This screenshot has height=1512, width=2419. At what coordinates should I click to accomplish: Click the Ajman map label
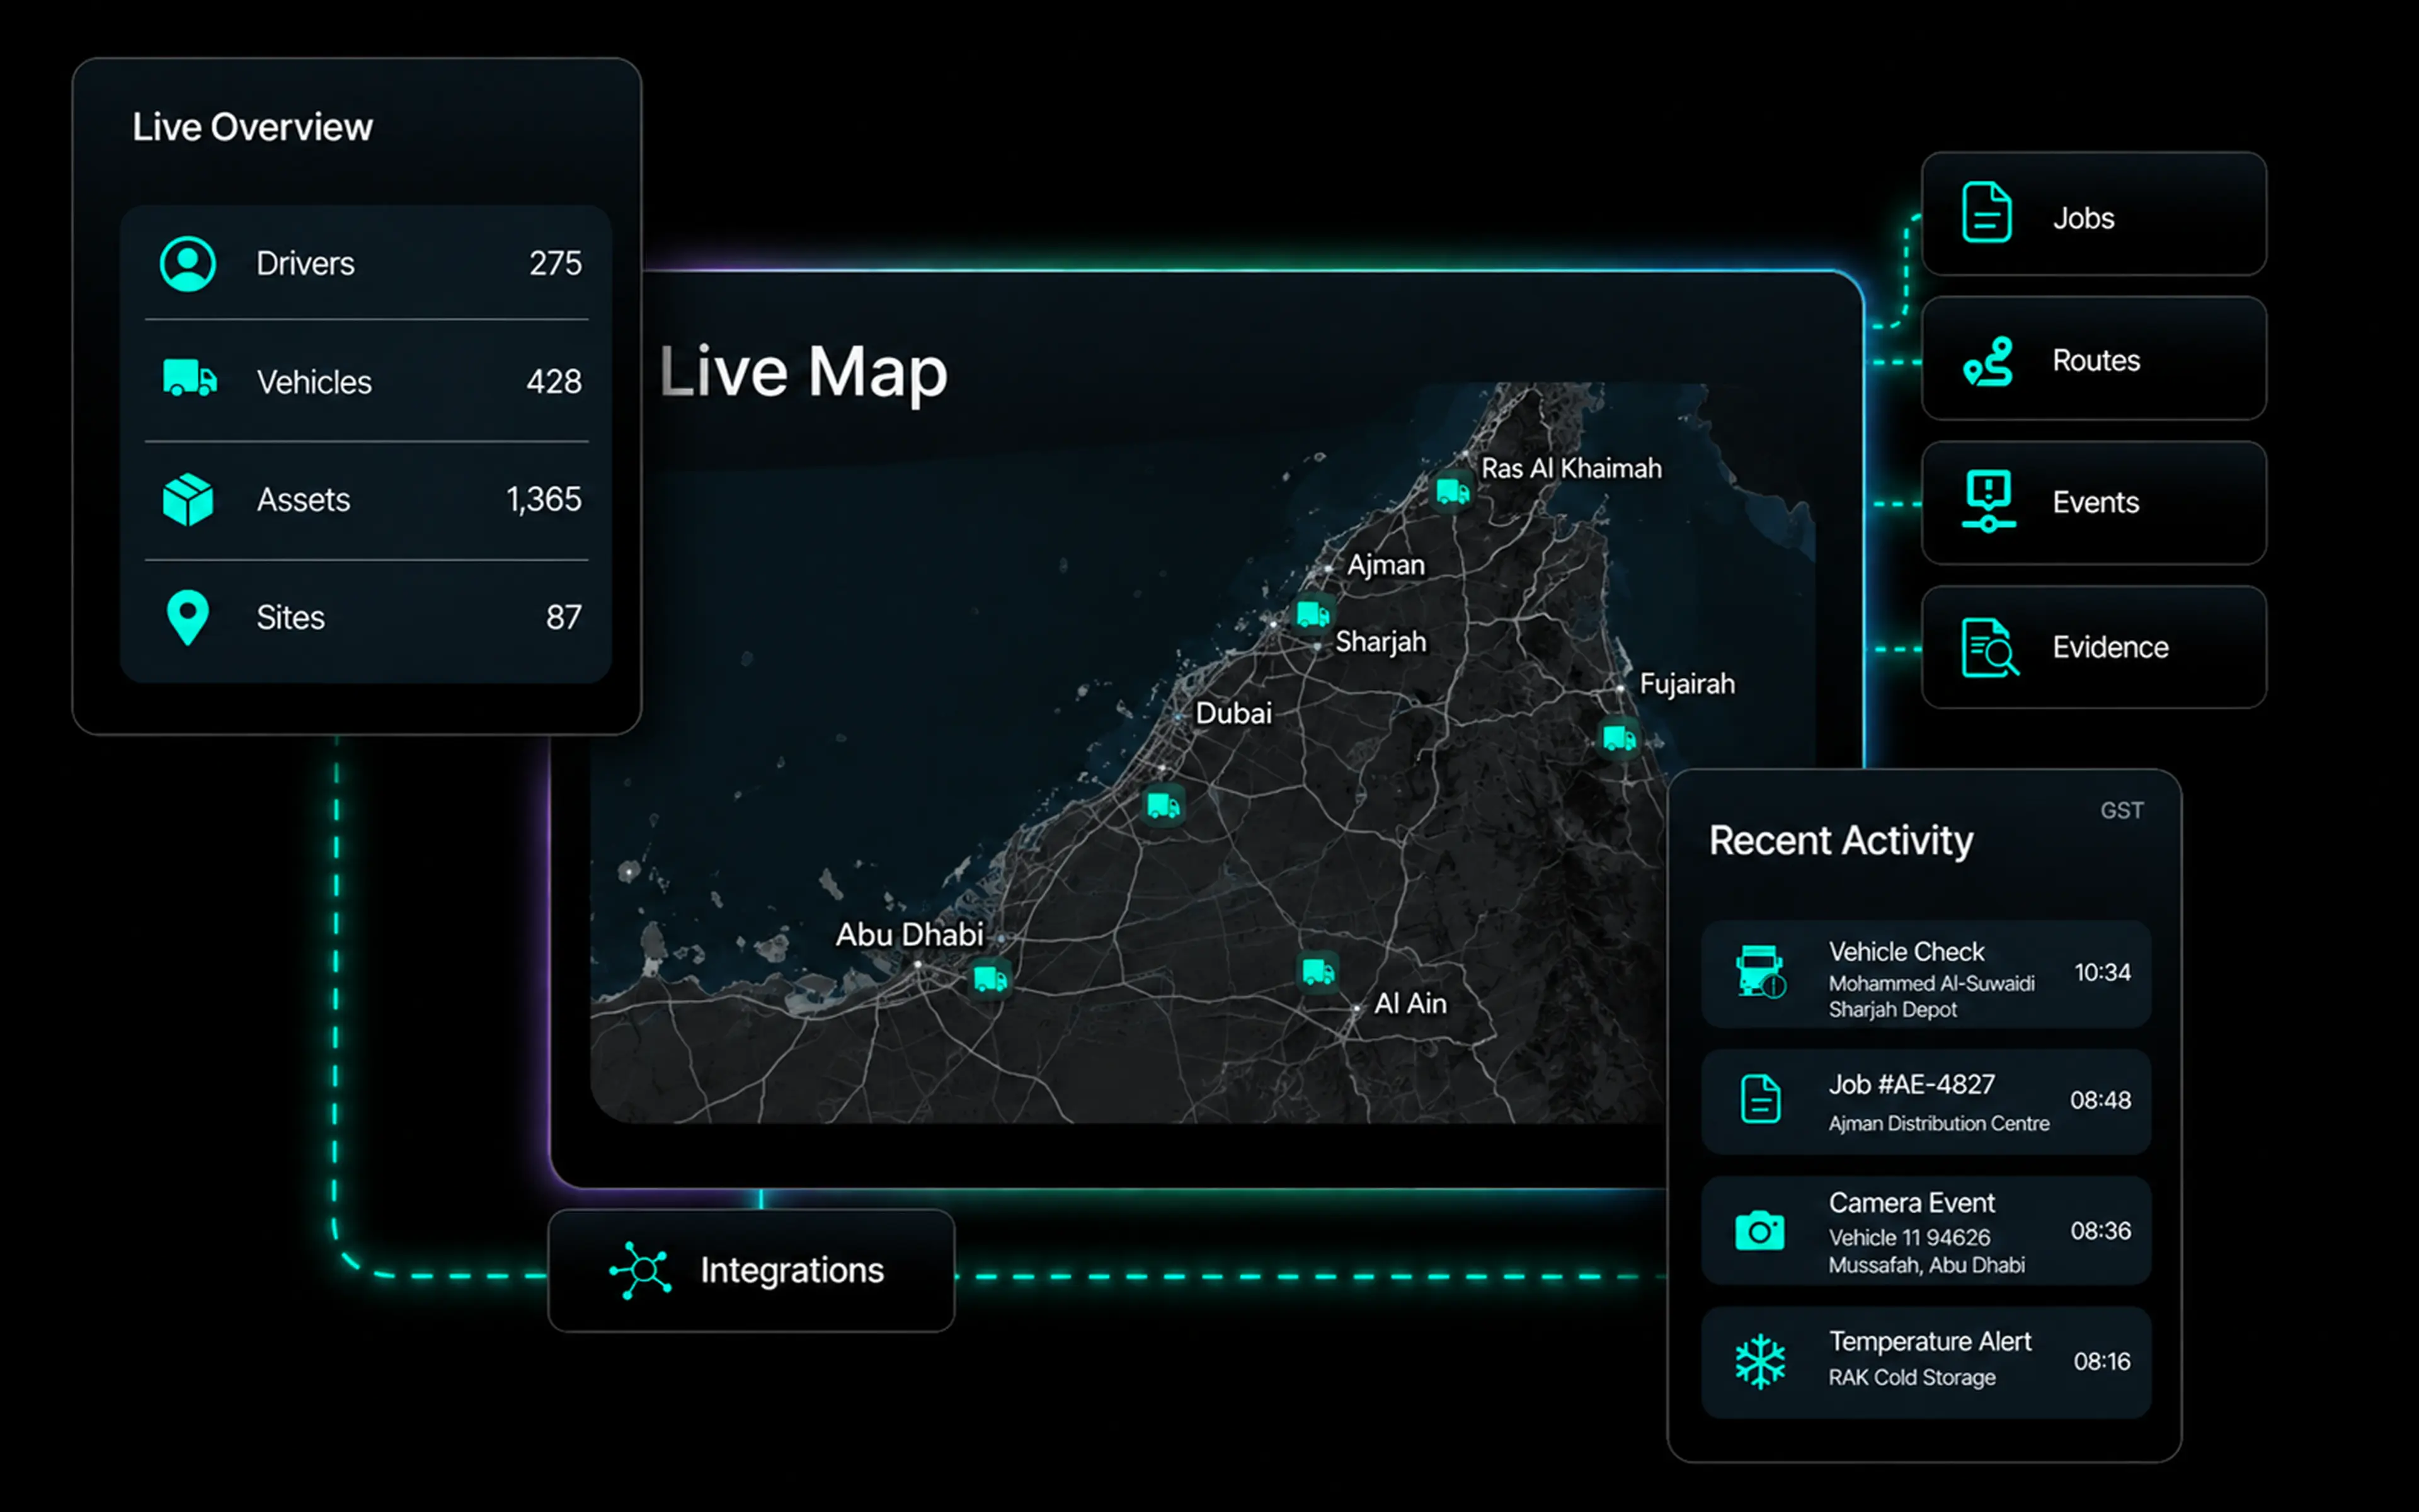tap(1385, 565)
